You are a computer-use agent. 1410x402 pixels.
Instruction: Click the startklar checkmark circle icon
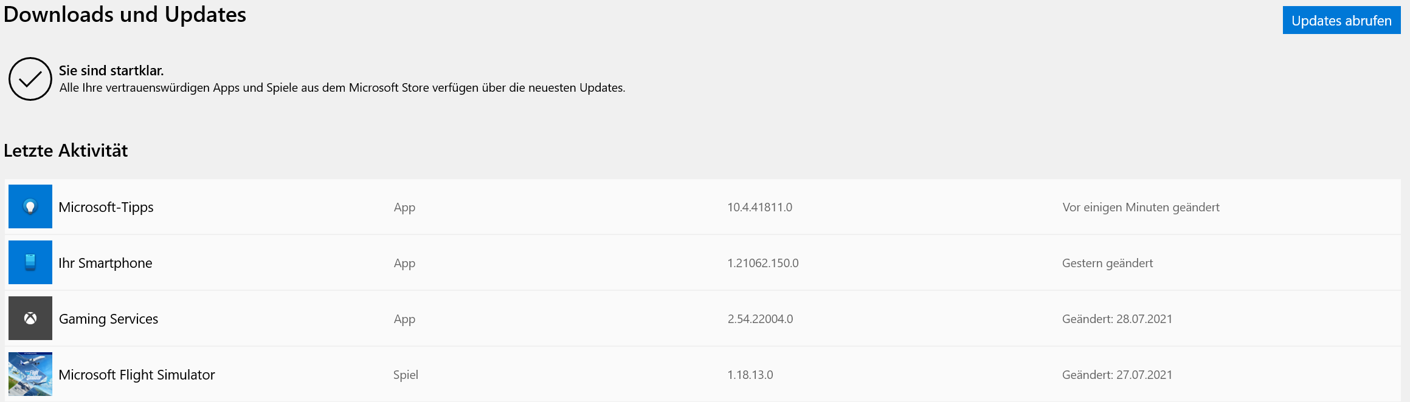pyautogui.click(x=30, y=79)
